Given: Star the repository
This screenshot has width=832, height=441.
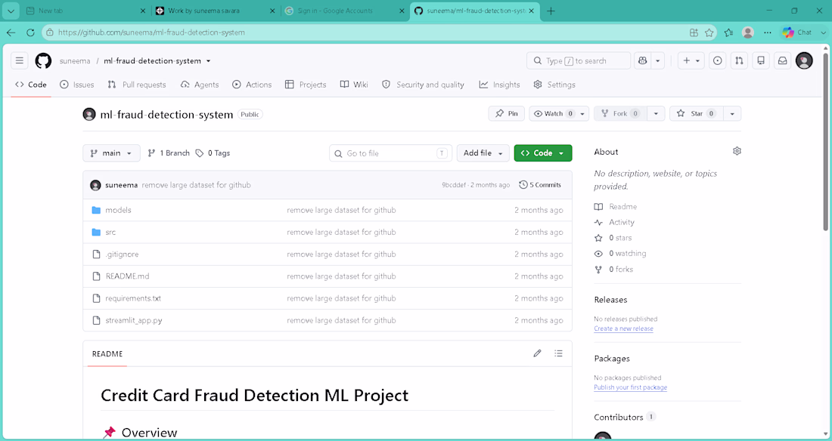Looking at the screenshot, I should tap(697, 113).
